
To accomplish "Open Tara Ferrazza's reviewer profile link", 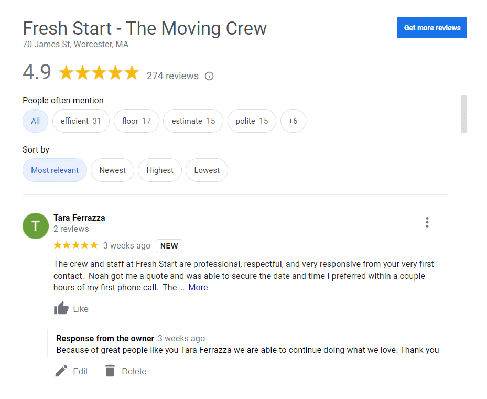I will (79, 218).
